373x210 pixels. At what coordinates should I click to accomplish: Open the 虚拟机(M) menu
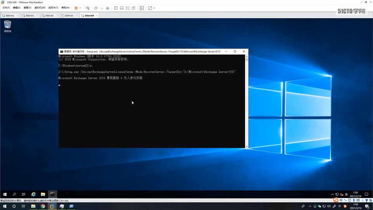(x=40, y=8)
